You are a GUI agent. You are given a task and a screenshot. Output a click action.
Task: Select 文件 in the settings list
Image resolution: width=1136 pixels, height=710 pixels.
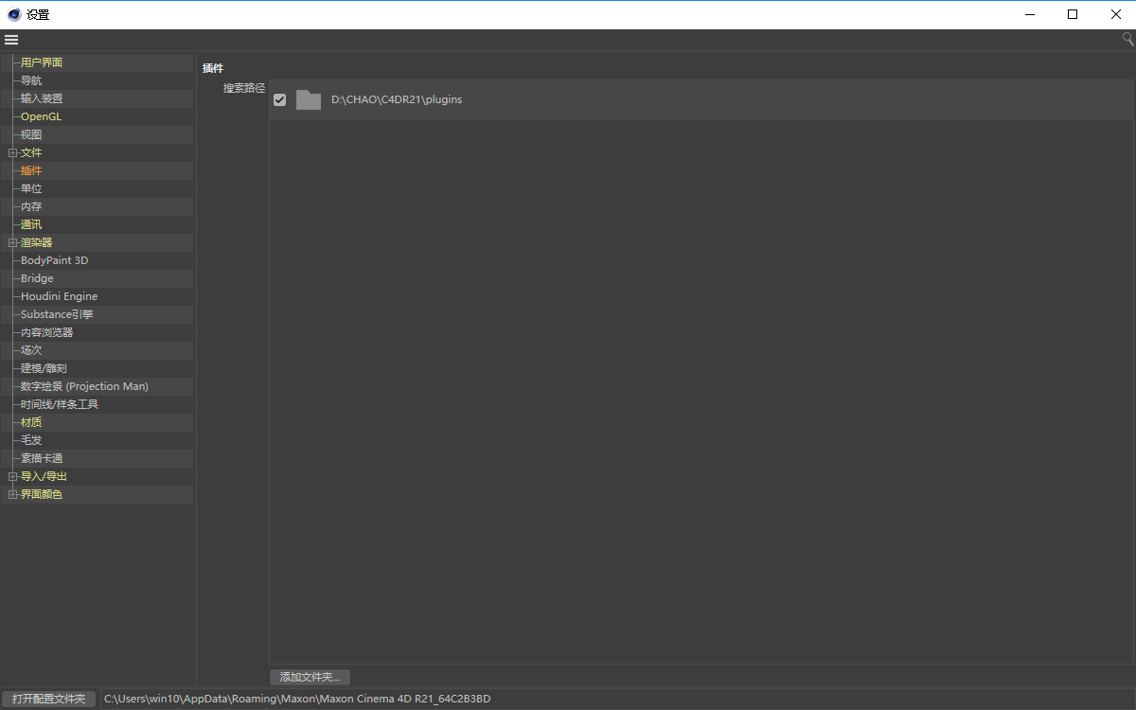tap(31, 152)
